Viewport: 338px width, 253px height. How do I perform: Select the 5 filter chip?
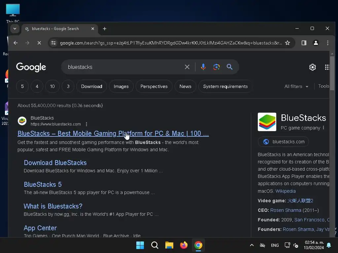22,86
